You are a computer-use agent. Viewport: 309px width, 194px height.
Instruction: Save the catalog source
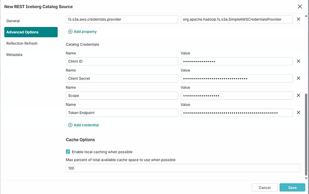[x=292, y=187]
